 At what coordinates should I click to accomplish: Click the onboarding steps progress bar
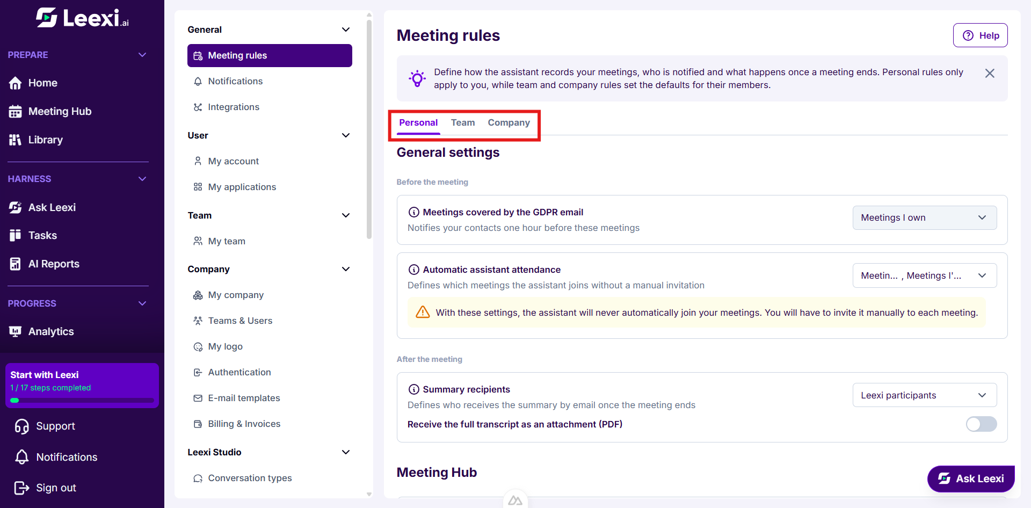click(x=82, y=400)
